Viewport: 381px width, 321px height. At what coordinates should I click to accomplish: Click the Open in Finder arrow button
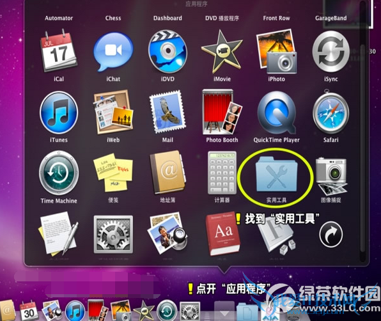tap(330, 234)
